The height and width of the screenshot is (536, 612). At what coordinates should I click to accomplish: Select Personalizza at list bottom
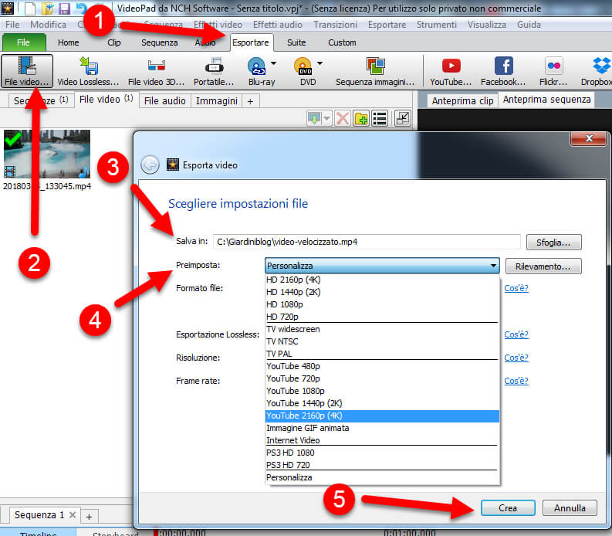pos(382,477)
